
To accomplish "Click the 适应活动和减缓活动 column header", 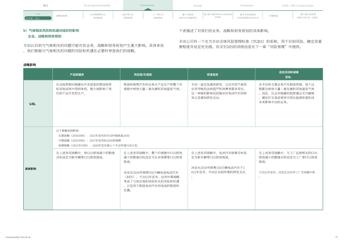I will (x=288, y=75).
